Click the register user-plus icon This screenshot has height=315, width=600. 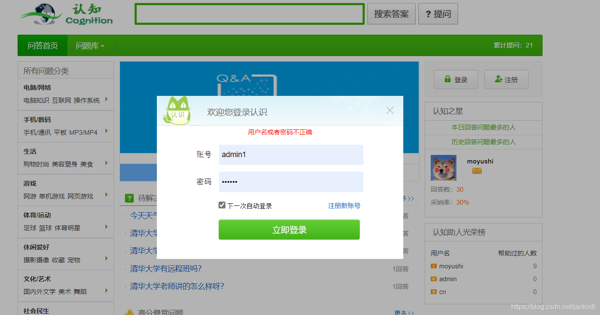498,79
